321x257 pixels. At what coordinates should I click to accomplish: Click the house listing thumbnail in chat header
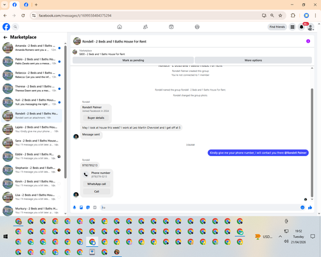click(77, 41)
